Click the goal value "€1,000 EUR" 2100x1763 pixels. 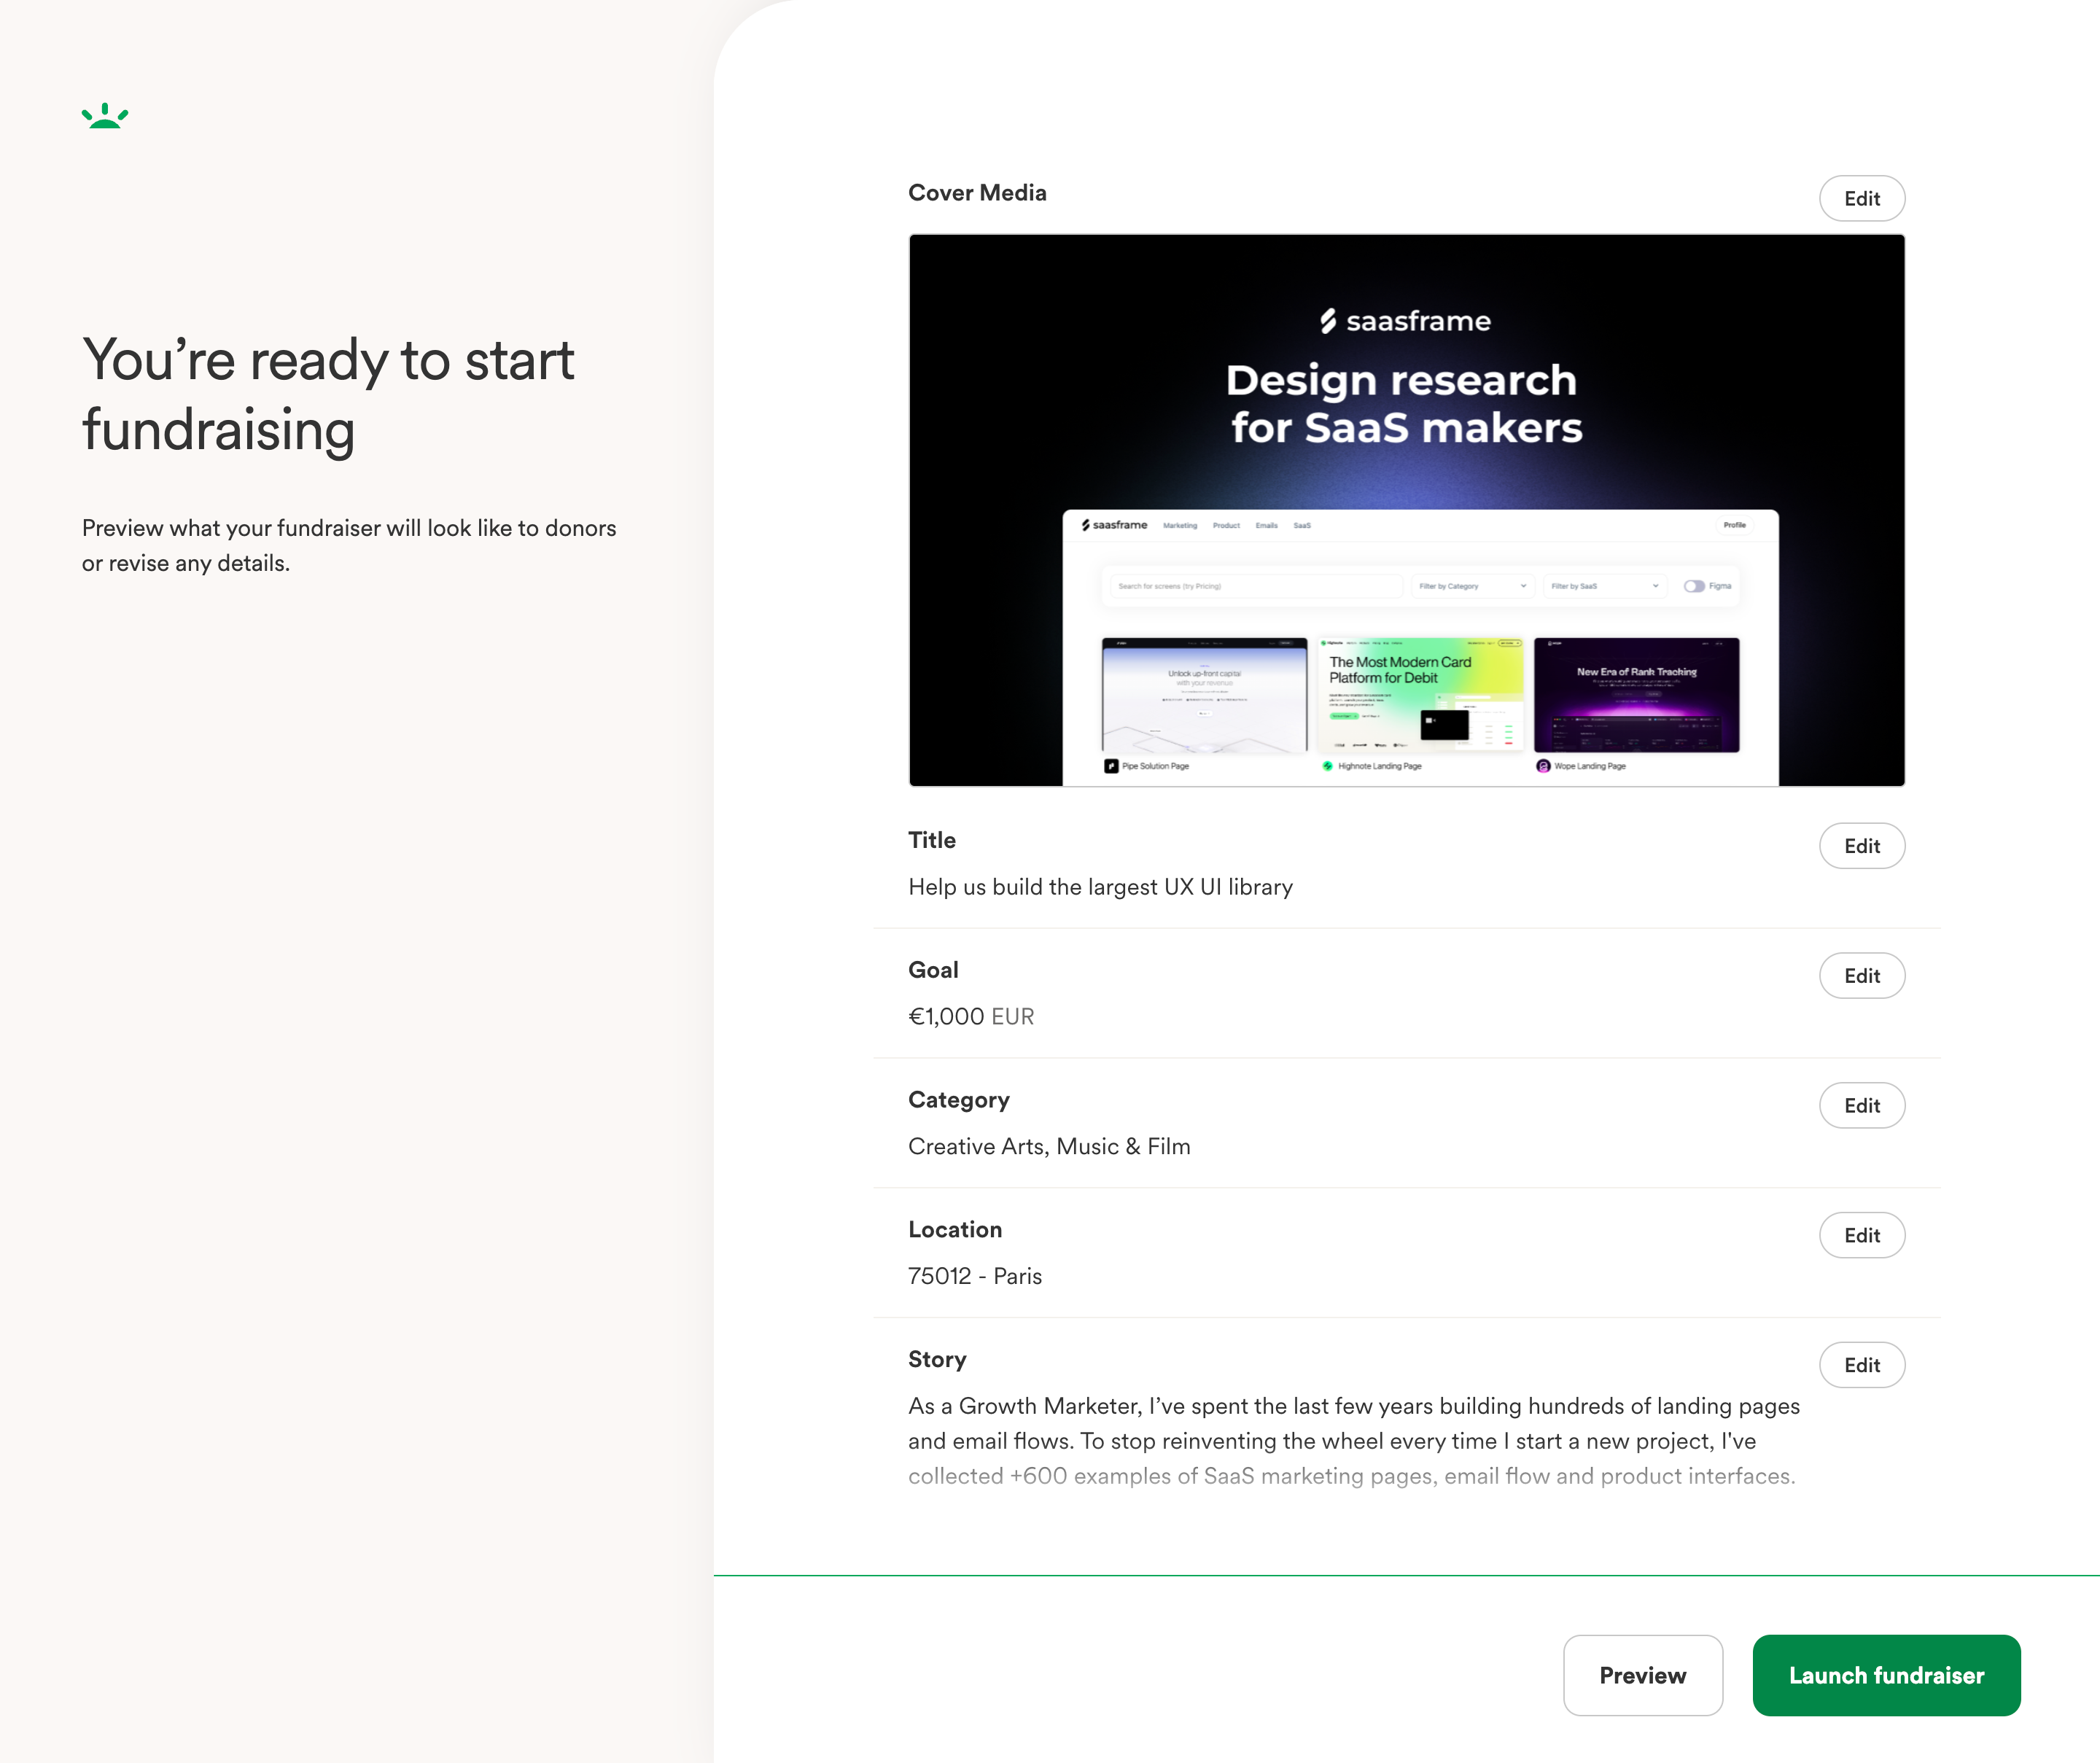(971, 1016)
